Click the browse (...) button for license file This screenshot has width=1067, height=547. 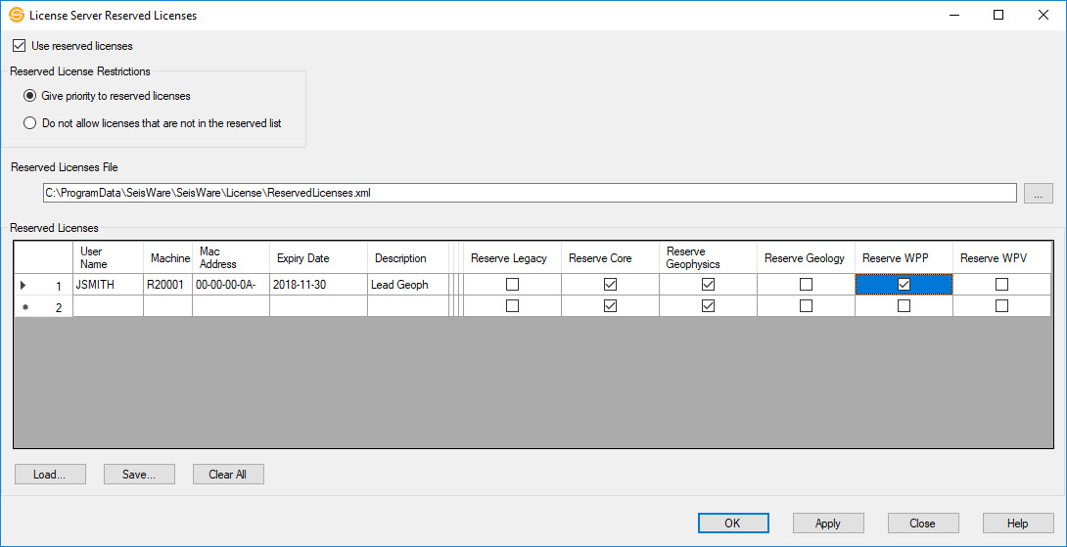pyautogui.click(x=1038, y=193)
